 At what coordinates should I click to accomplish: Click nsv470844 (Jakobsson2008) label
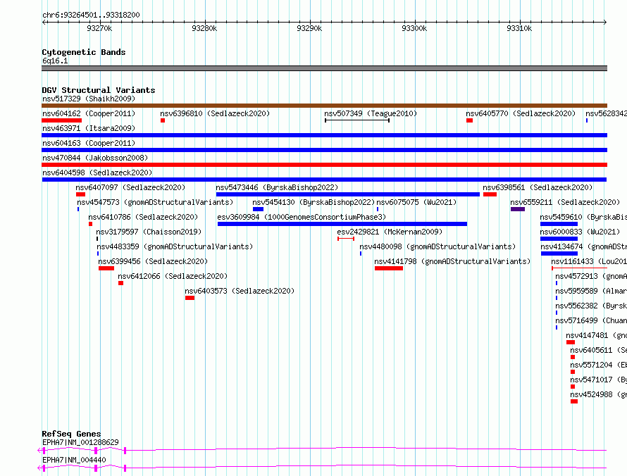pos(95,158)
